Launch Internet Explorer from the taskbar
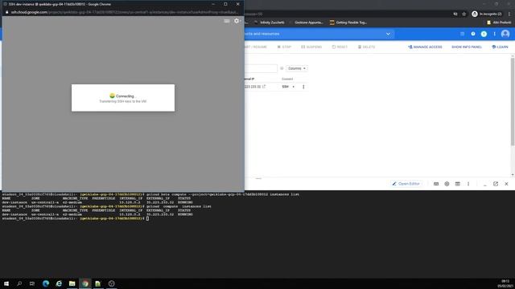515x289 pixels. coord(59,283)
